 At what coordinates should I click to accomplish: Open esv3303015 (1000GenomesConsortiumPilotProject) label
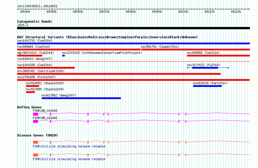[x=102, y=53]
